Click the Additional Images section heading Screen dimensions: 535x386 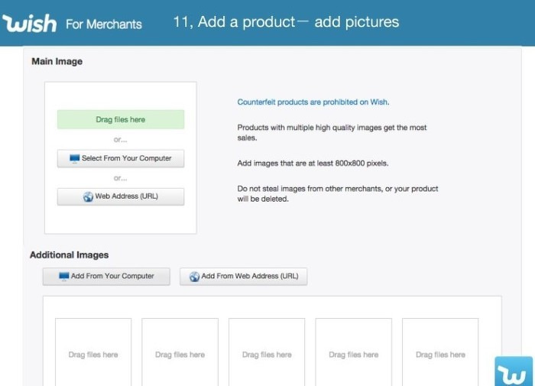[x=70, y=255]
